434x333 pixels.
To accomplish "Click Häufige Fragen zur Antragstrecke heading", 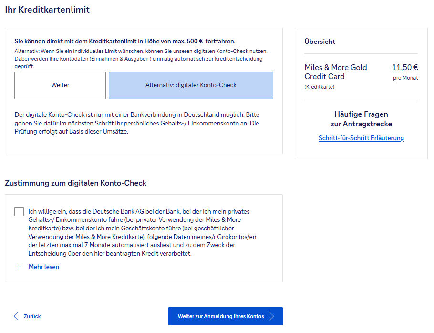I will point(361,119).
